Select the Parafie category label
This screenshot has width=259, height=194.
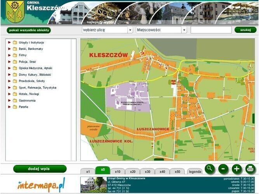coord(23,107)
